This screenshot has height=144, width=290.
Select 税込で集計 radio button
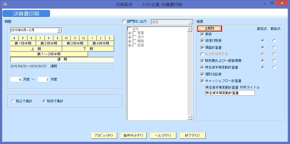point(13,101)
